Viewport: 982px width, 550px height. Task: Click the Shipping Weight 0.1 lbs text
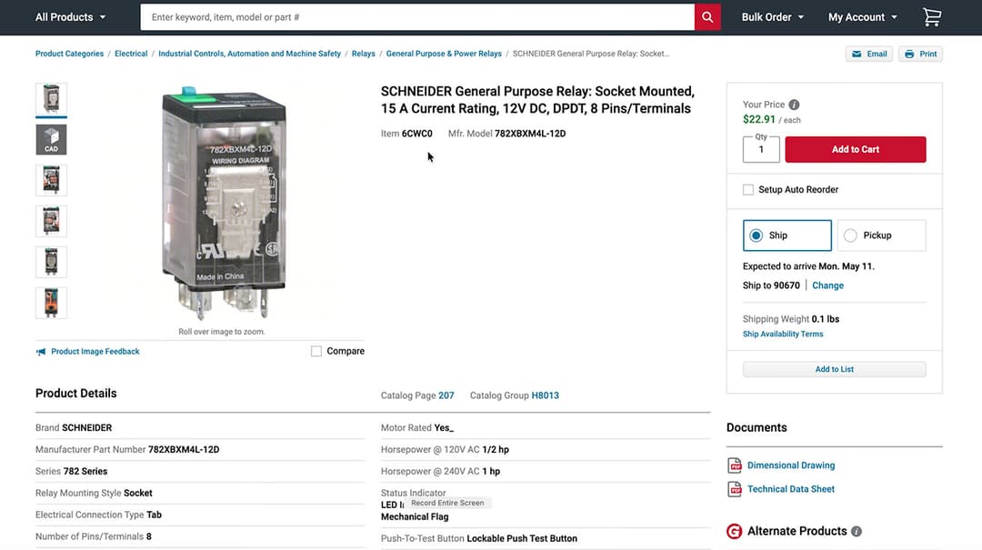pyautogui.click(x=791, y=319)
